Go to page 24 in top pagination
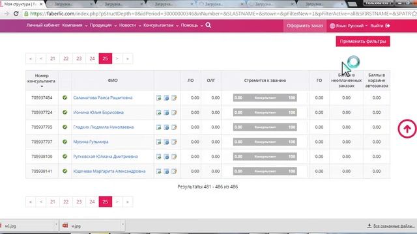The height and width of the screenshot is (234, 417). [92, 58]
